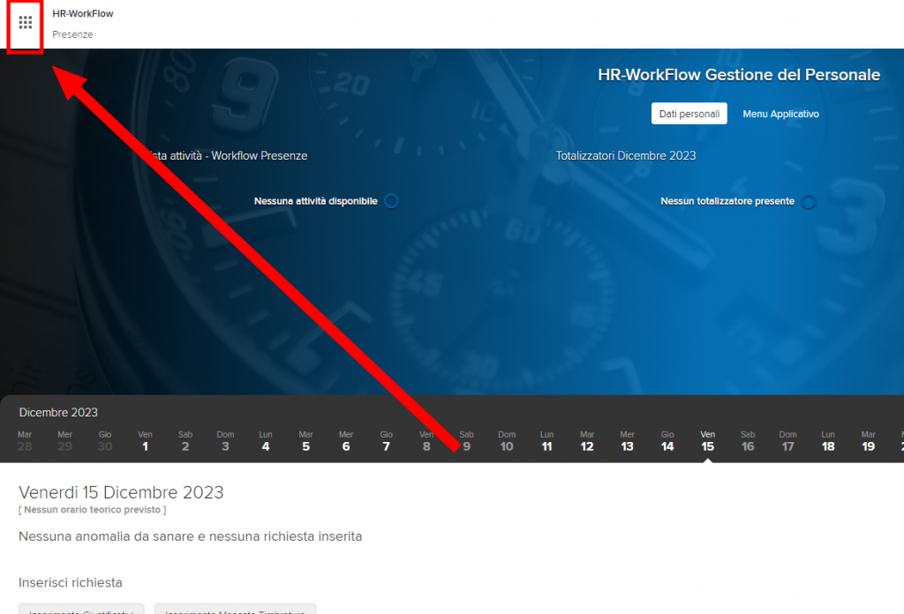Select Wednesday 6 in the calendar strip

(346, 441)
